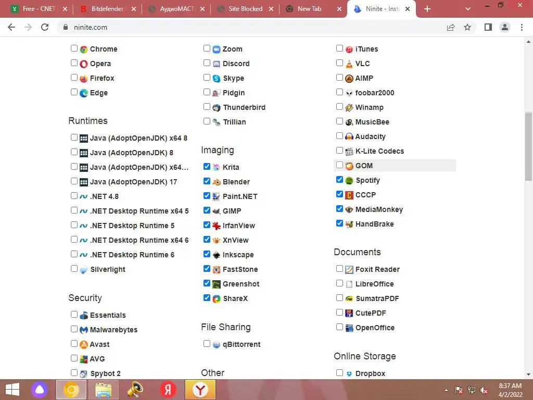Open the Windows Start menu
The height and width of the screenshot is (400, 533).
click(12, 390)
